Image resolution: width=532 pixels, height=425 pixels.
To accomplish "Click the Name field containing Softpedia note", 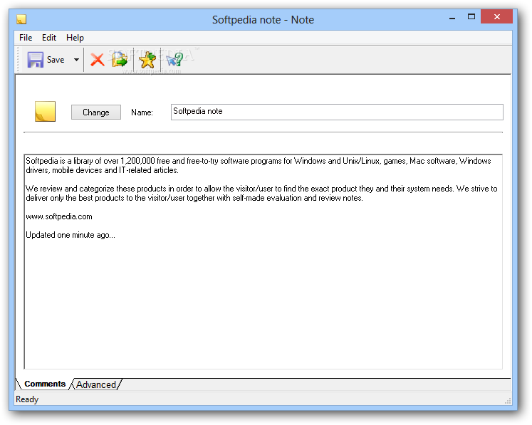I will pyautogui.click(x=337, y=112).
